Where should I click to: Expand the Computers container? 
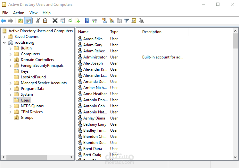[10, 54]
